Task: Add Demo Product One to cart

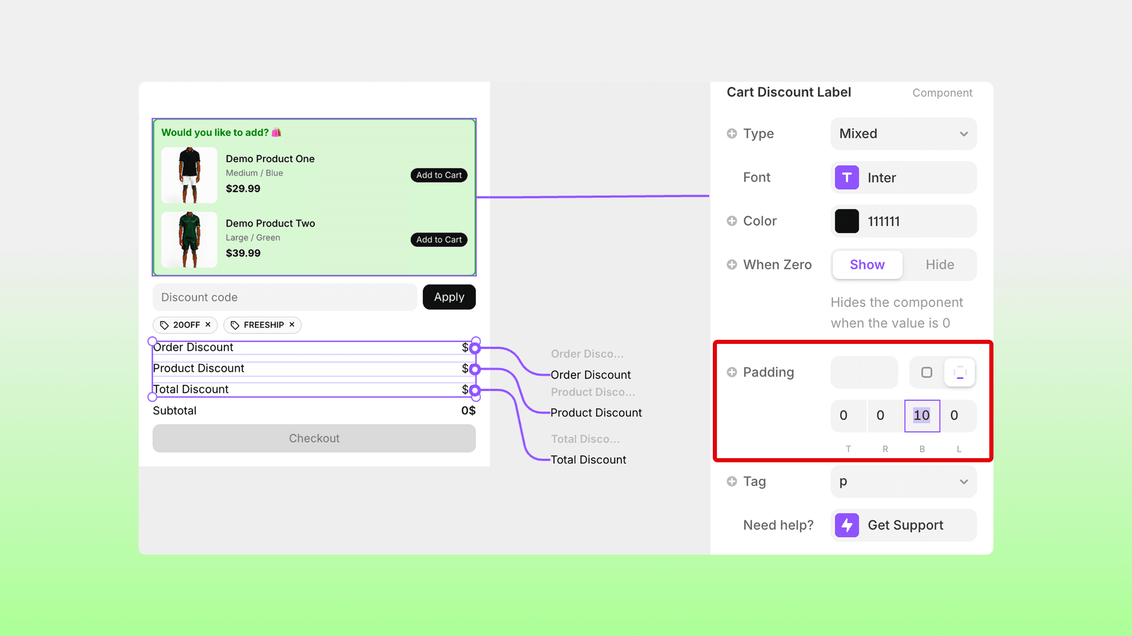Action: 439,175
